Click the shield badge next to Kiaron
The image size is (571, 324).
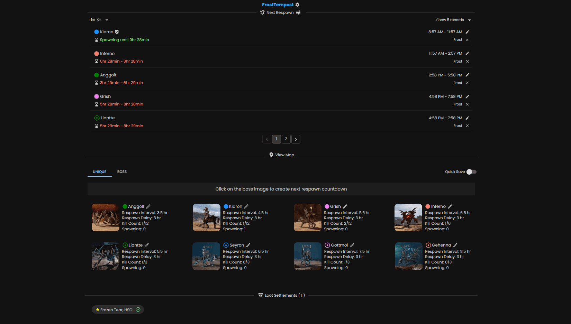pos(117,32)
